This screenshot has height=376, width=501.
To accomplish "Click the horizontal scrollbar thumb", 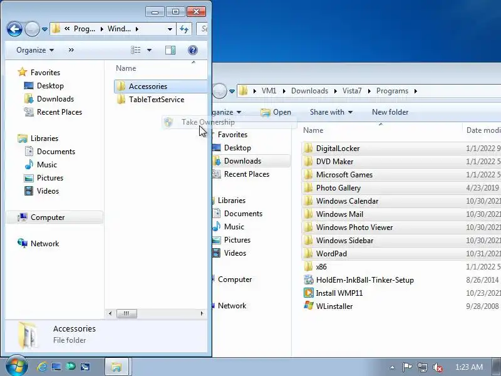I will [127, 313].
